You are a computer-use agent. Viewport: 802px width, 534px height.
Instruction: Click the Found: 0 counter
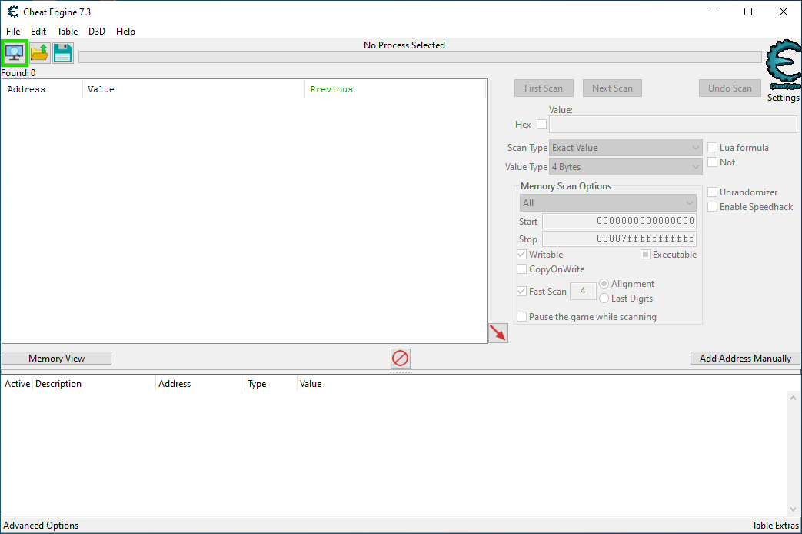click(x=18, y=72)
